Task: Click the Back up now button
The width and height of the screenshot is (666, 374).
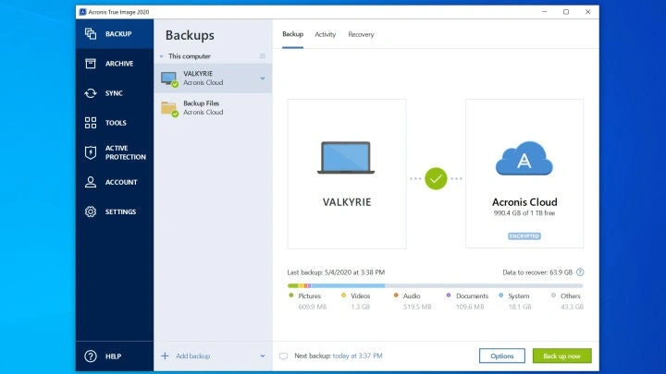Action: [x=562, y=356]
